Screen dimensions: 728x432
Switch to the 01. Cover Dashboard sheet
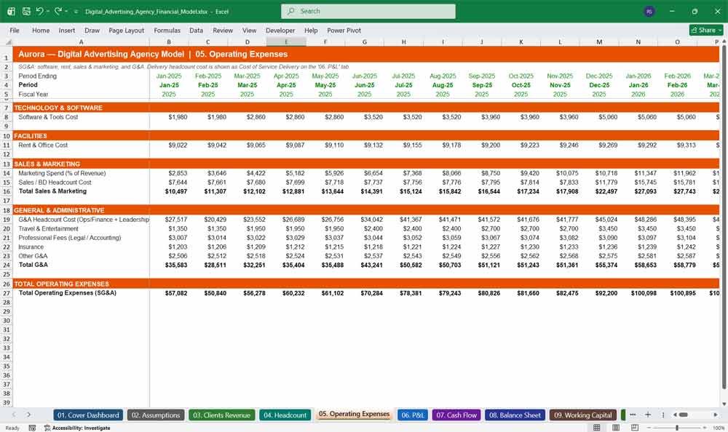pos(88,415)
